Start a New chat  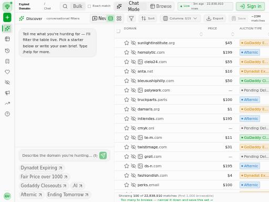99,18
